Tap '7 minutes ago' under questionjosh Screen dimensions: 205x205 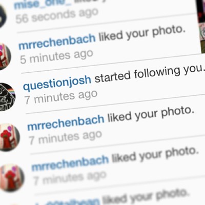coord(61,97)
